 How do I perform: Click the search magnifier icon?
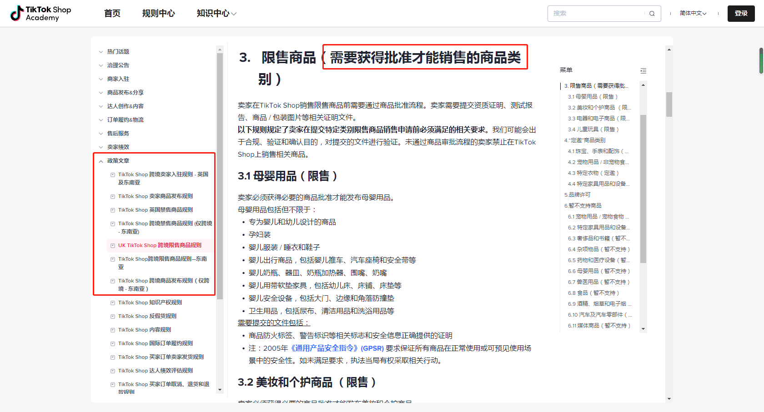tap(652, 14)
